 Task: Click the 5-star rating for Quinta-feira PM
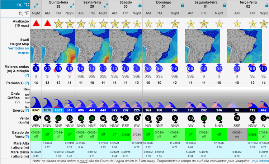coord(58,24)
